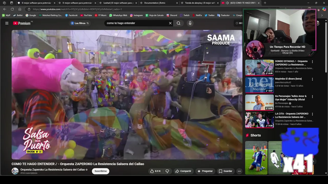This screenshot has width=328, height=184.
Task: Open Matched Betting Ca... bookmark
Action: pos(50,15)
